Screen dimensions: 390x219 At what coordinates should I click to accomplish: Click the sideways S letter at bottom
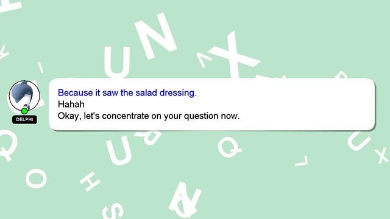(x=113, y=211)
